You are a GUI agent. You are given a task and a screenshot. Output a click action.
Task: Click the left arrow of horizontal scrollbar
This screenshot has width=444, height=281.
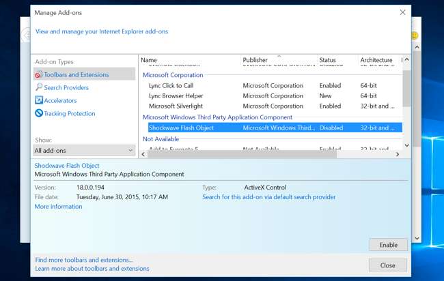[144, 154]
